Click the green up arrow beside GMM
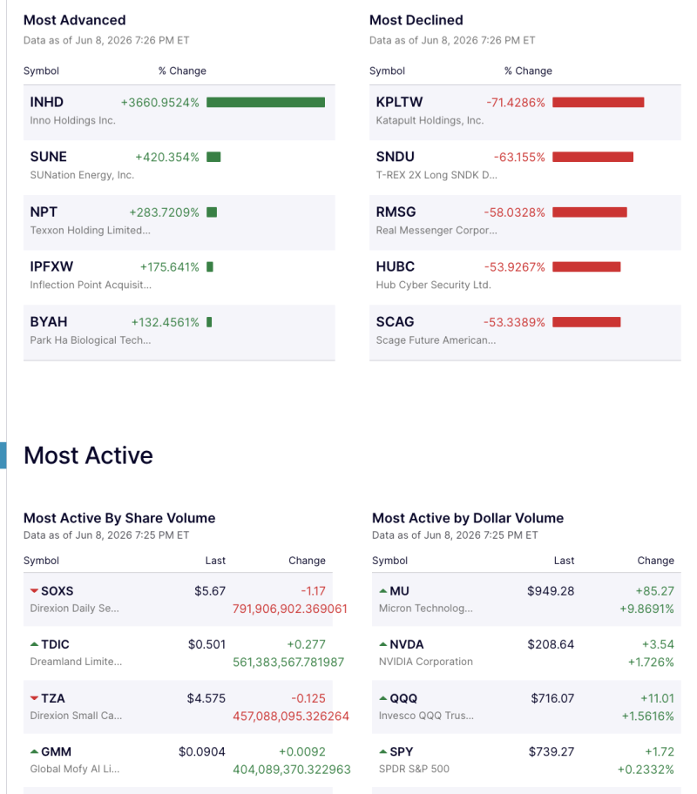697x794 pixels. [34, 751]
